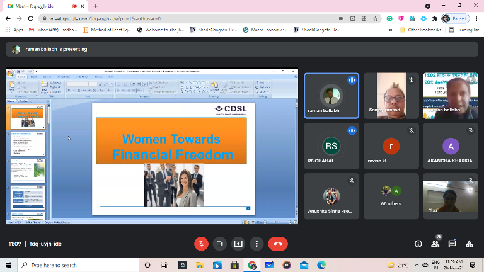Viewport: 484px width, 272px height.
Task: Select Anushka Sinha participant tile
Action: click(331, 196)
